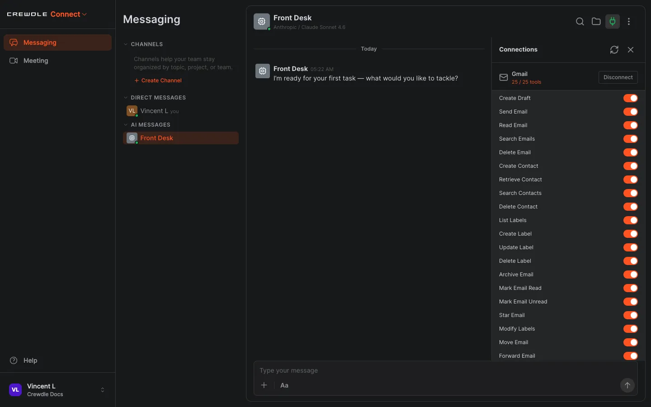Collapse the Direct Messages section
Screen dimensions: 651x407
pyautogui.click(x=126, y=98)
